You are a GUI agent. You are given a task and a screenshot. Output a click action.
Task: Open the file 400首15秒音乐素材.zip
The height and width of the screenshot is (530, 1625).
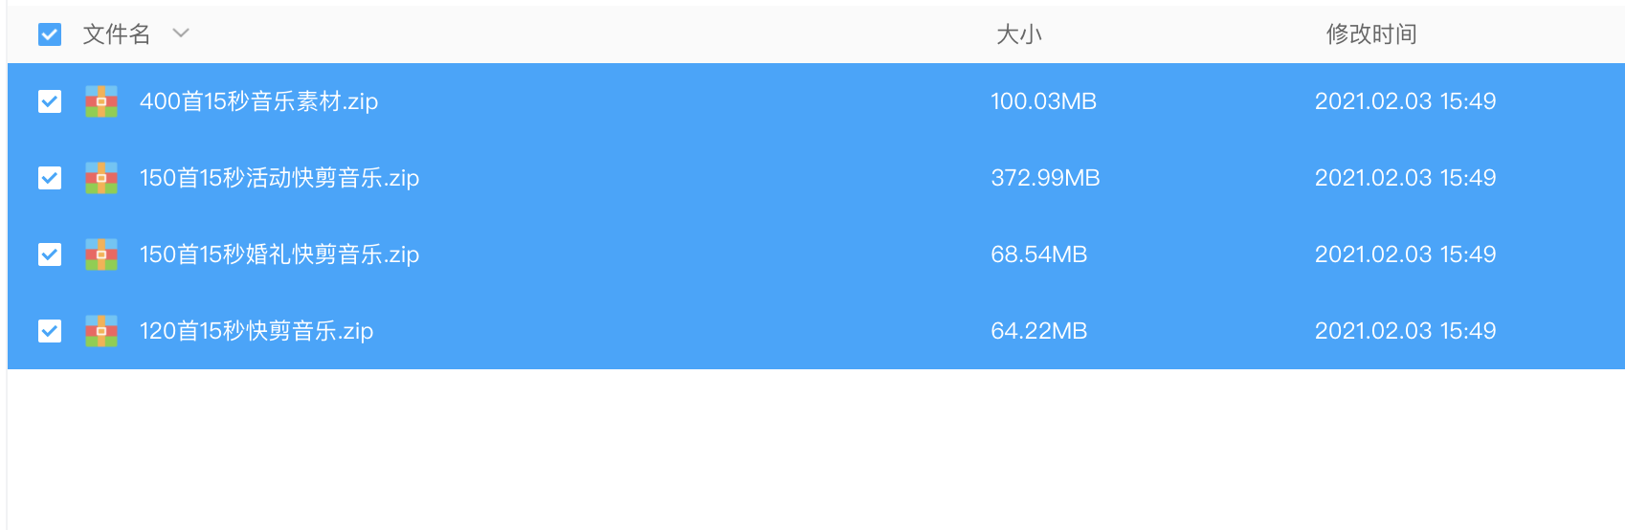click(x=258, y=101)
